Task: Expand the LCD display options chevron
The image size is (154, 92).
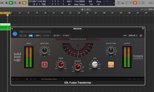Action: pyautogui.click(x=114, y=3)
